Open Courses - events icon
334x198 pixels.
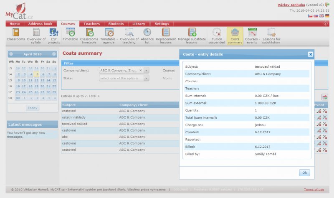point(252,33)
